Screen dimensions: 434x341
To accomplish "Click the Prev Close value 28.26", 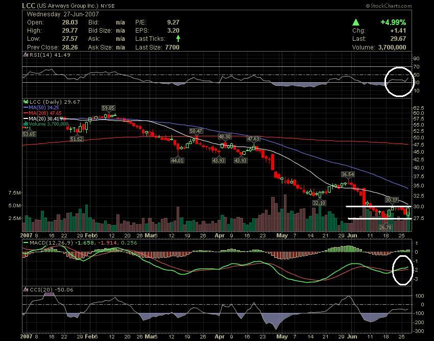I will click(70, 47).
